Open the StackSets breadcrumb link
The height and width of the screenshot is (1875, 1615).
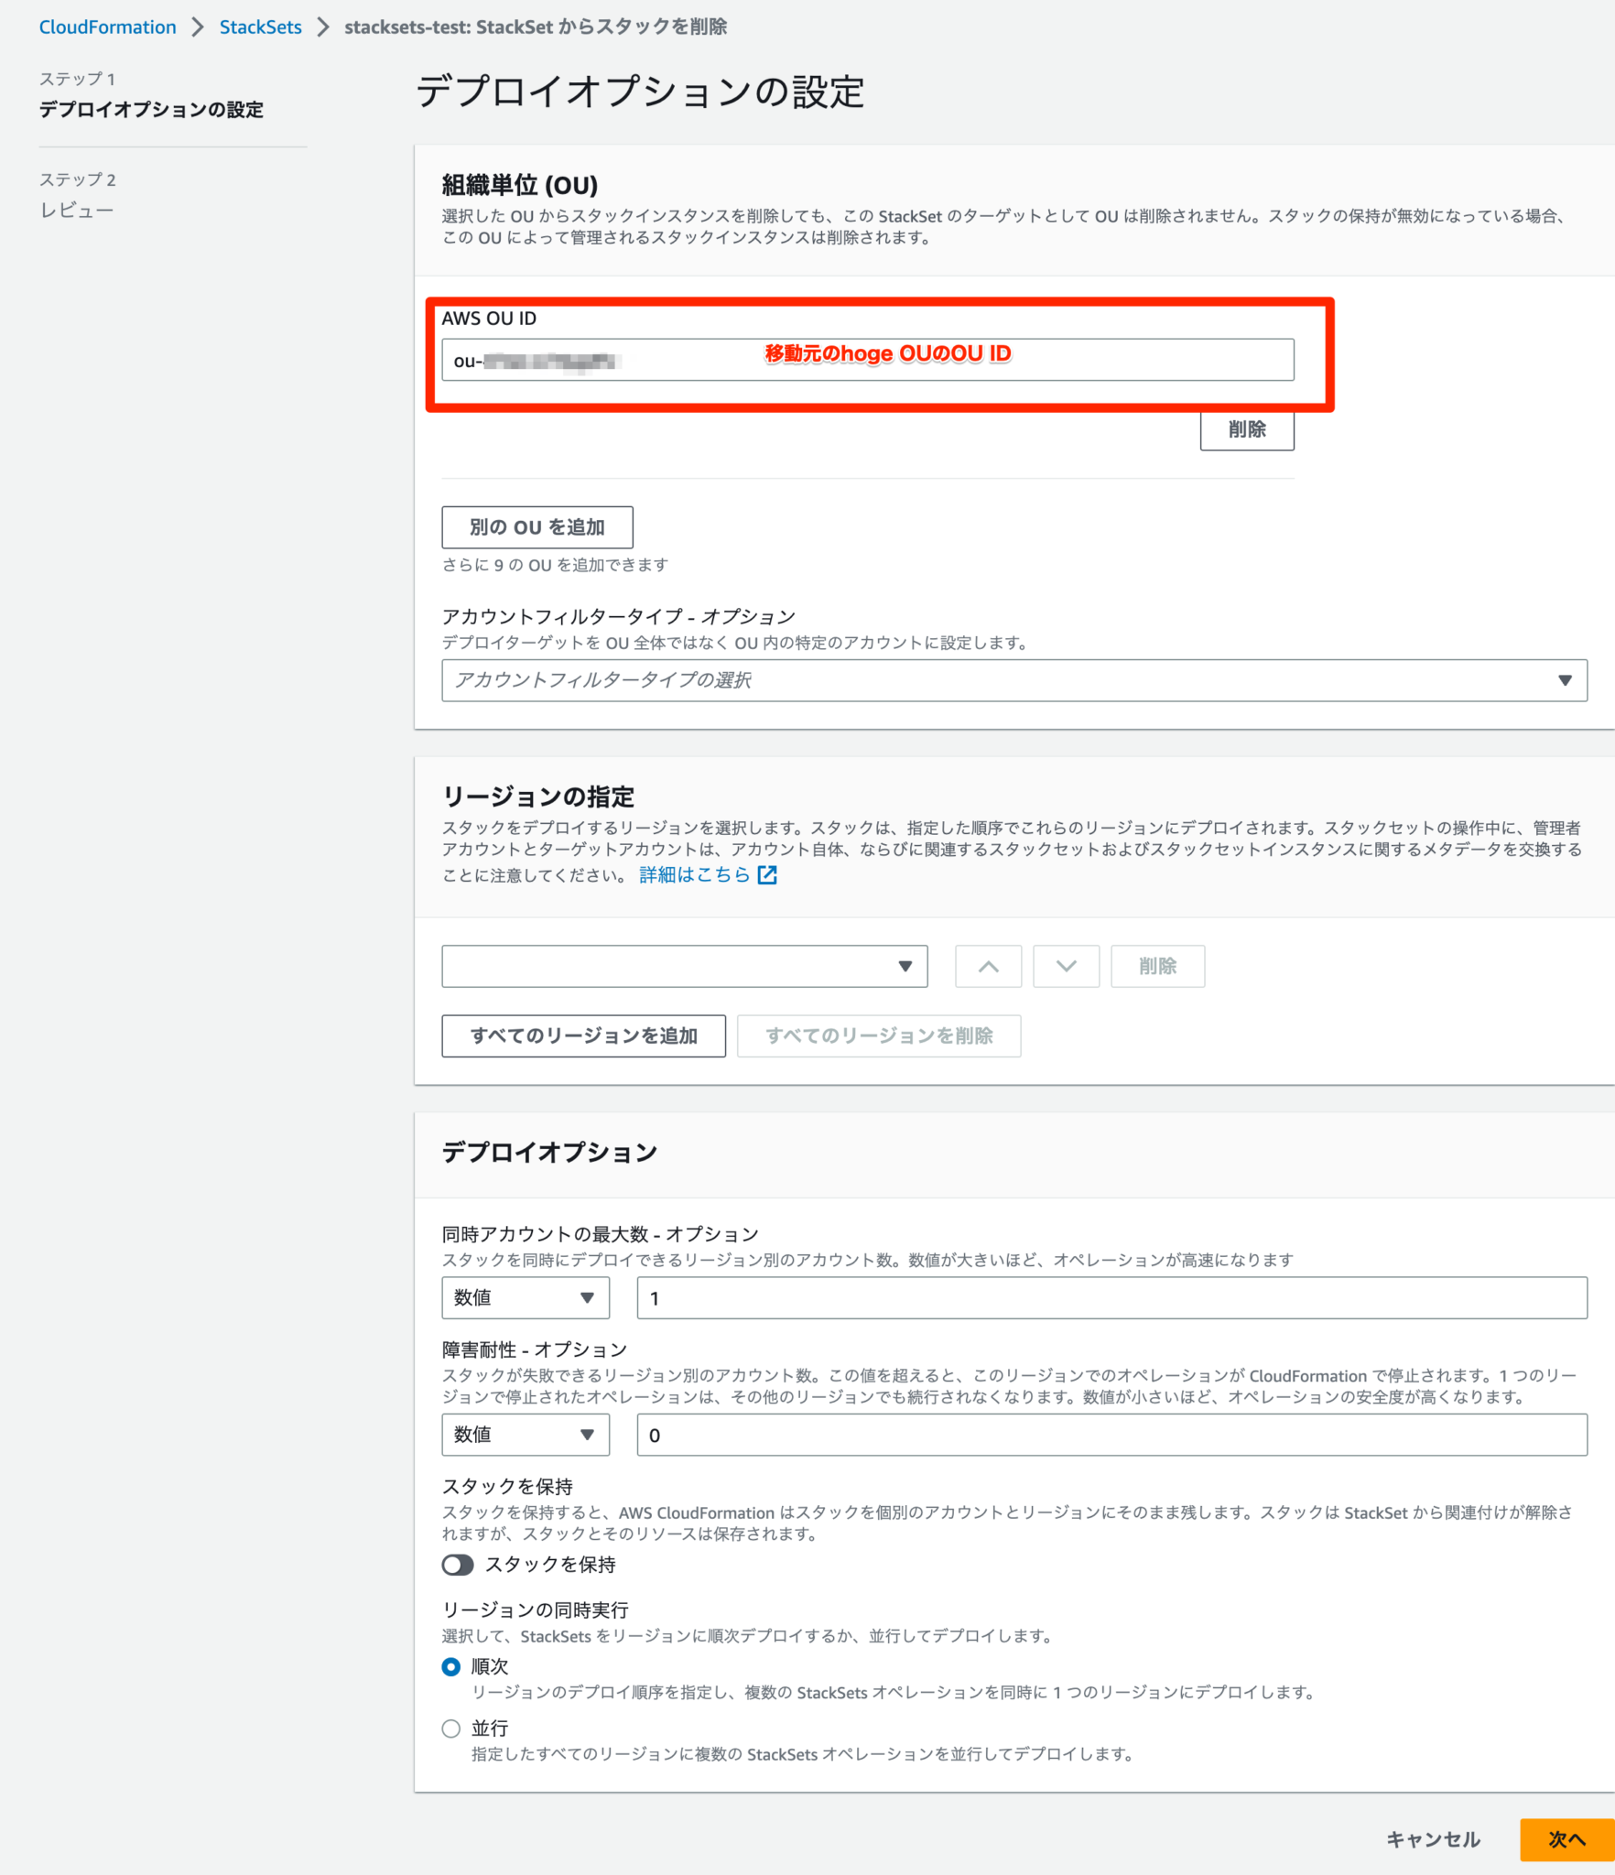[260, 27]
